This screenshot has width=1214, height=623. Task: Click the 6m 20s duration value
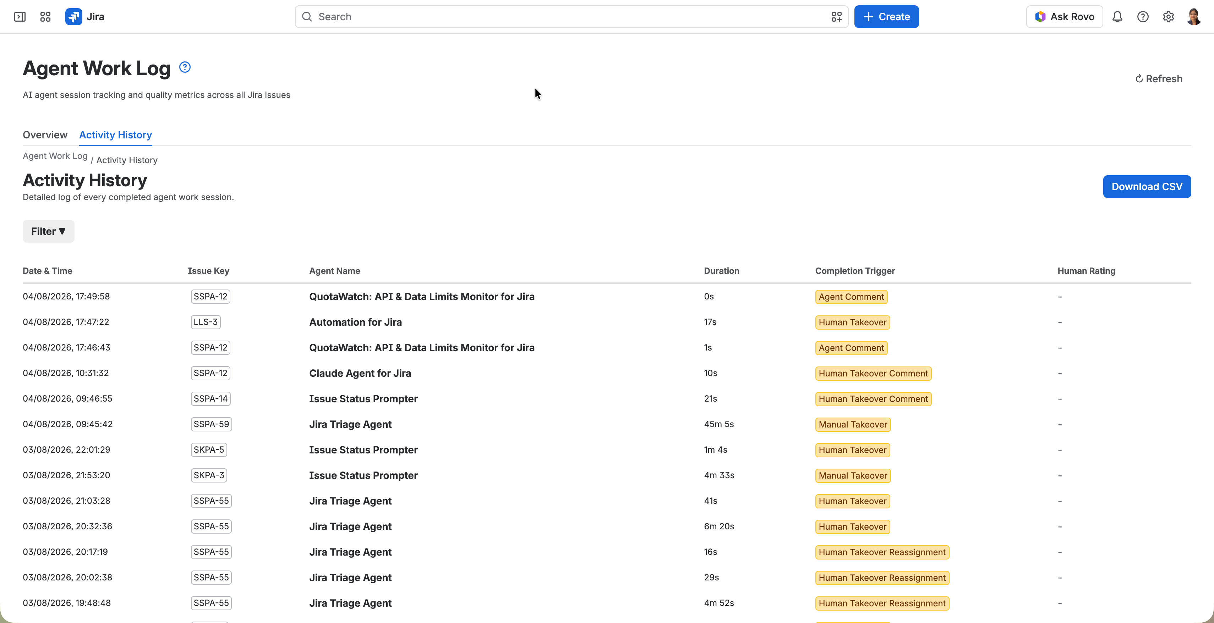(719, 526)
